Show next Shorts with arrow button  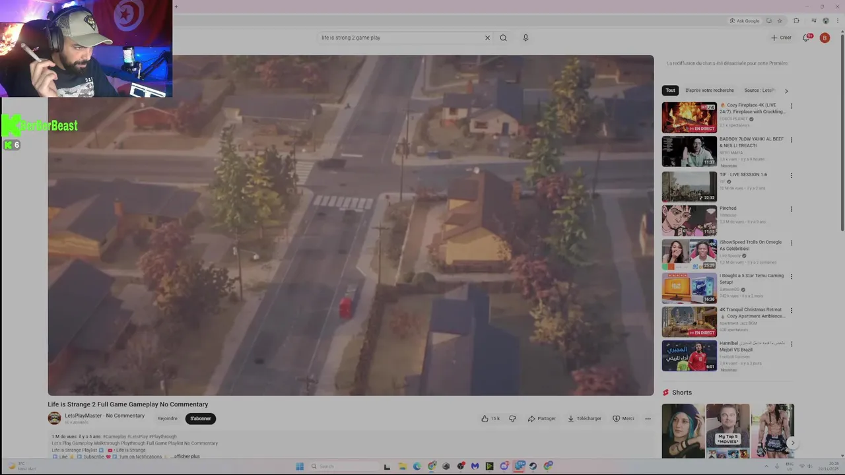tap(793, 443)
